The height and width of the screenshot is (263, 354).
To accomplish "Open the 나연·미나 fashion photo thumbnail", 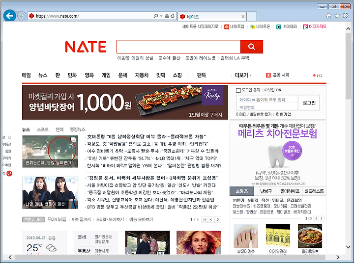I will coord(50,193).
